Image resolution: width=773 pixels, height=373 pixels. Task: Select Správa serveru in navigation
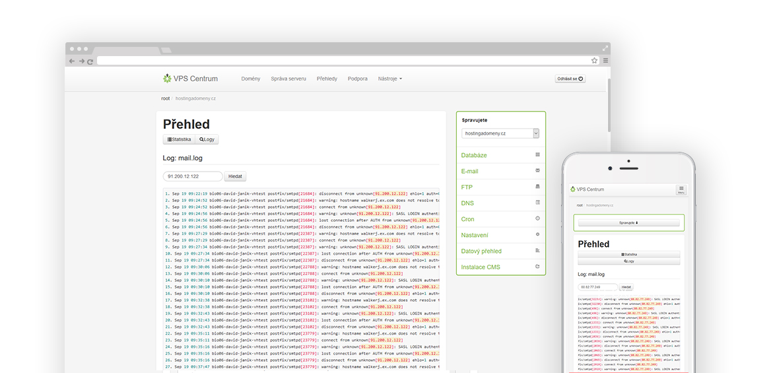288,79
